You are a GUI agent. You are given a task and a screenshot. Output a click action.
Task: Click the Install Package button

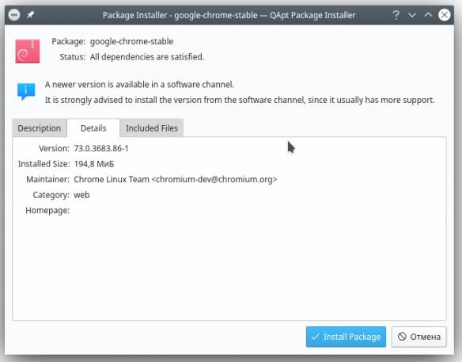pos(346,337)
